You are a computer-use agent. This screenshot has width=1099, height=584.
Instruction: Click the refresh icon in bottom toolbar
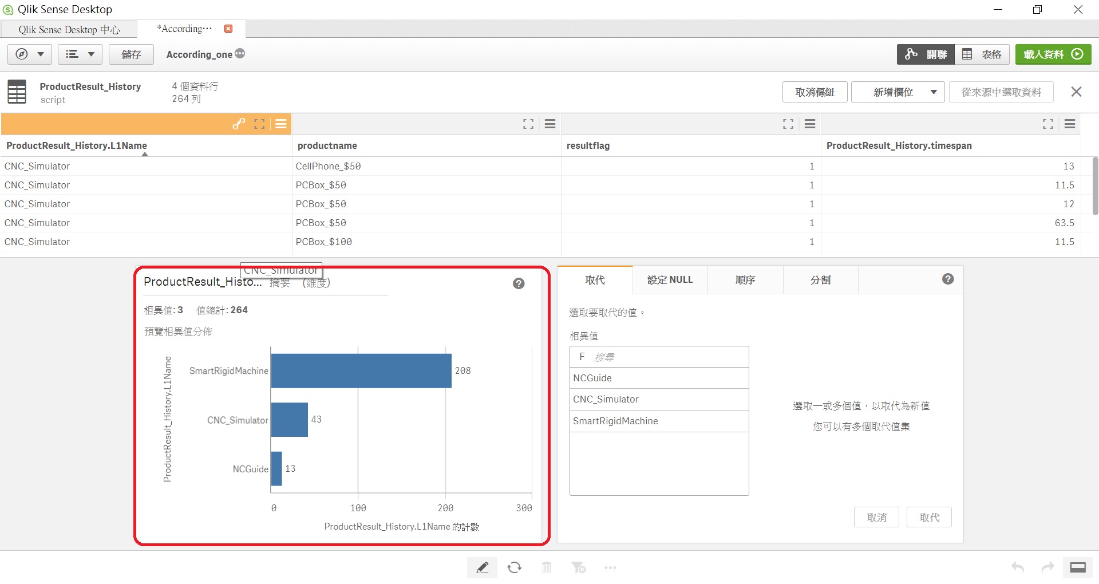(514, 567)
